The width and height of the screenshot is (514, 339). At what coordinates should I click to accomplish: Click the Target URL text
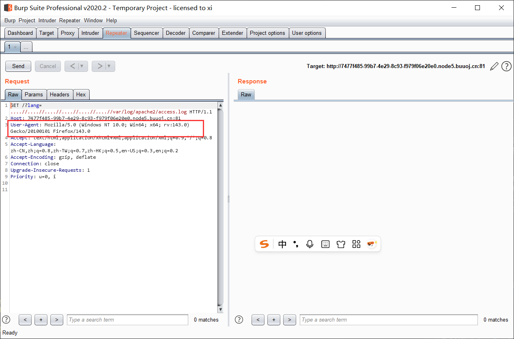click(x=396, y=66)
